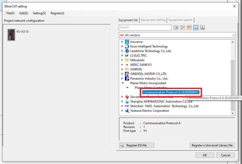Viewport: 242px width, 164px height.
Task: Click Register a Universal Library file
Action: coord(212,145)
